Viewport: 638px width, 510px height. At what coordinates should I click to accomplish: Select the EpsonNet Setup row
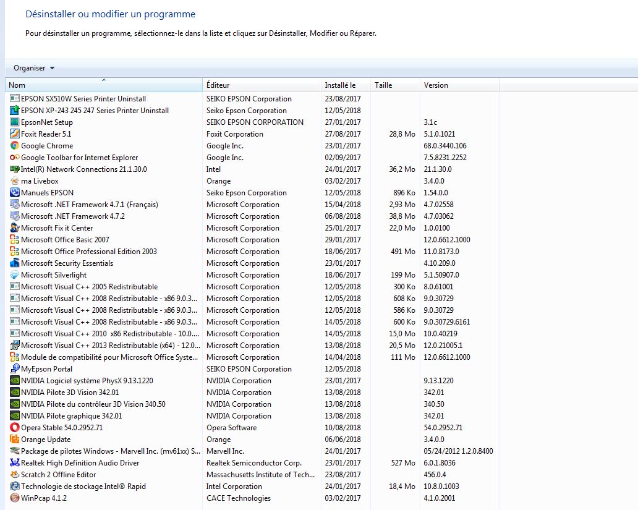pyautogui.click(x=47, y=122)
